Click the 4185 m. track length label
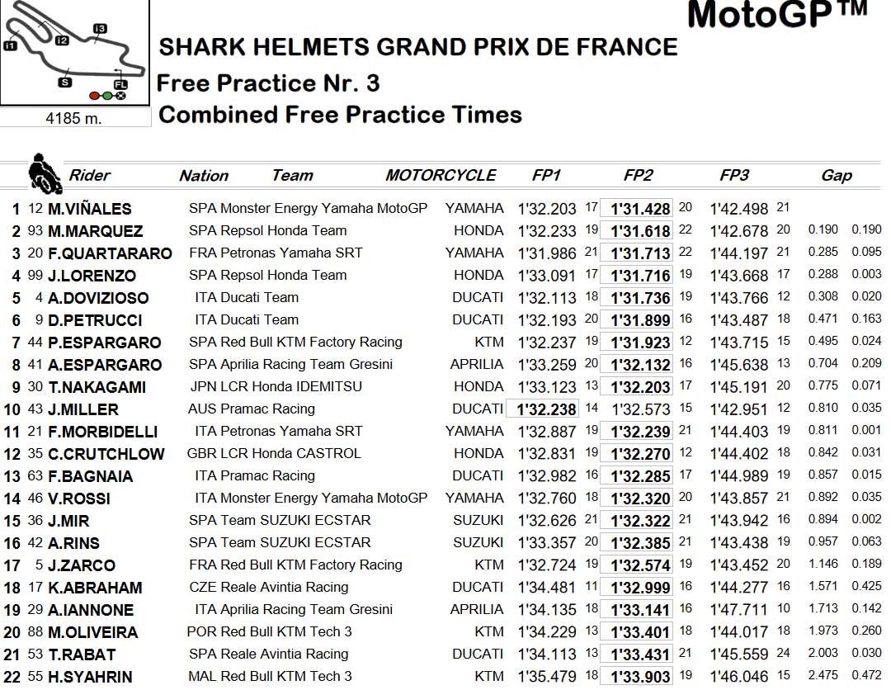The width and height of the screenshot is (891, 690). pyautogui.click(x=73, y=118)
